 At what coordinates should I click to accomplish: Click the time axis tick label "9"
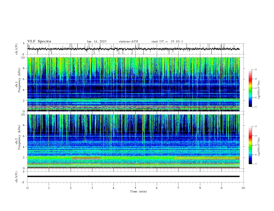[x=221, y=188]
